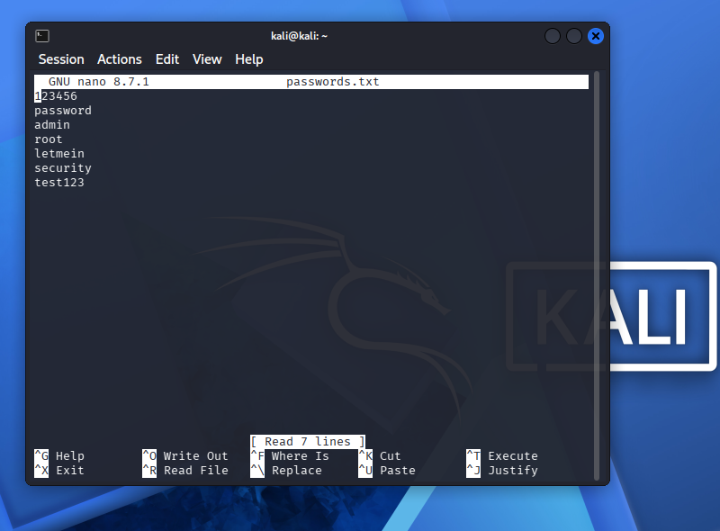
Task: Open the Edit menu
Action: [167, 59]
